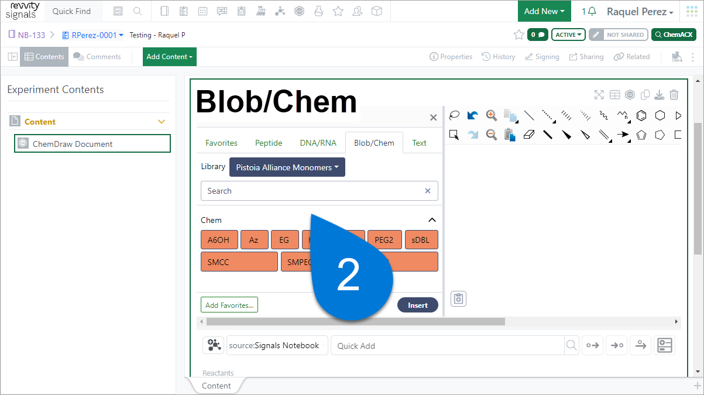Toggle the left sidebar panel
Screen dimensions: 704x395
point(12,57)
